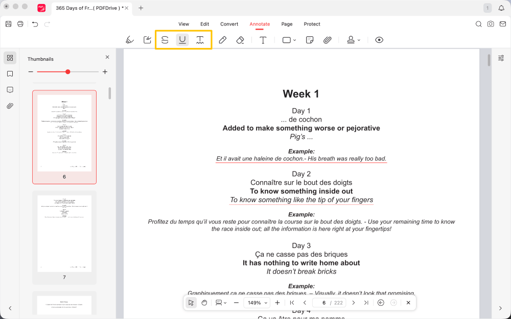Viewport: 511px width, 319px height.
Task: Open the shape tool dropdown
Action: coord(289,40)
